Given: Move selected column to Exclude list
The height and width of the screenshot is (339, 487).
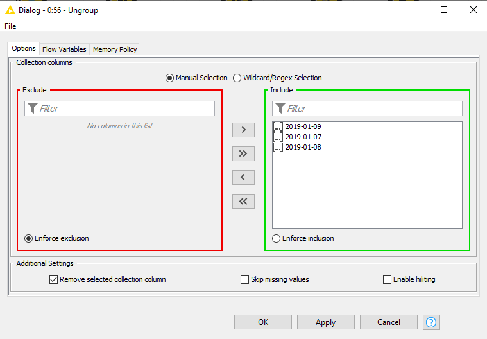Looking at the screenshot, I should pos(243,177).
